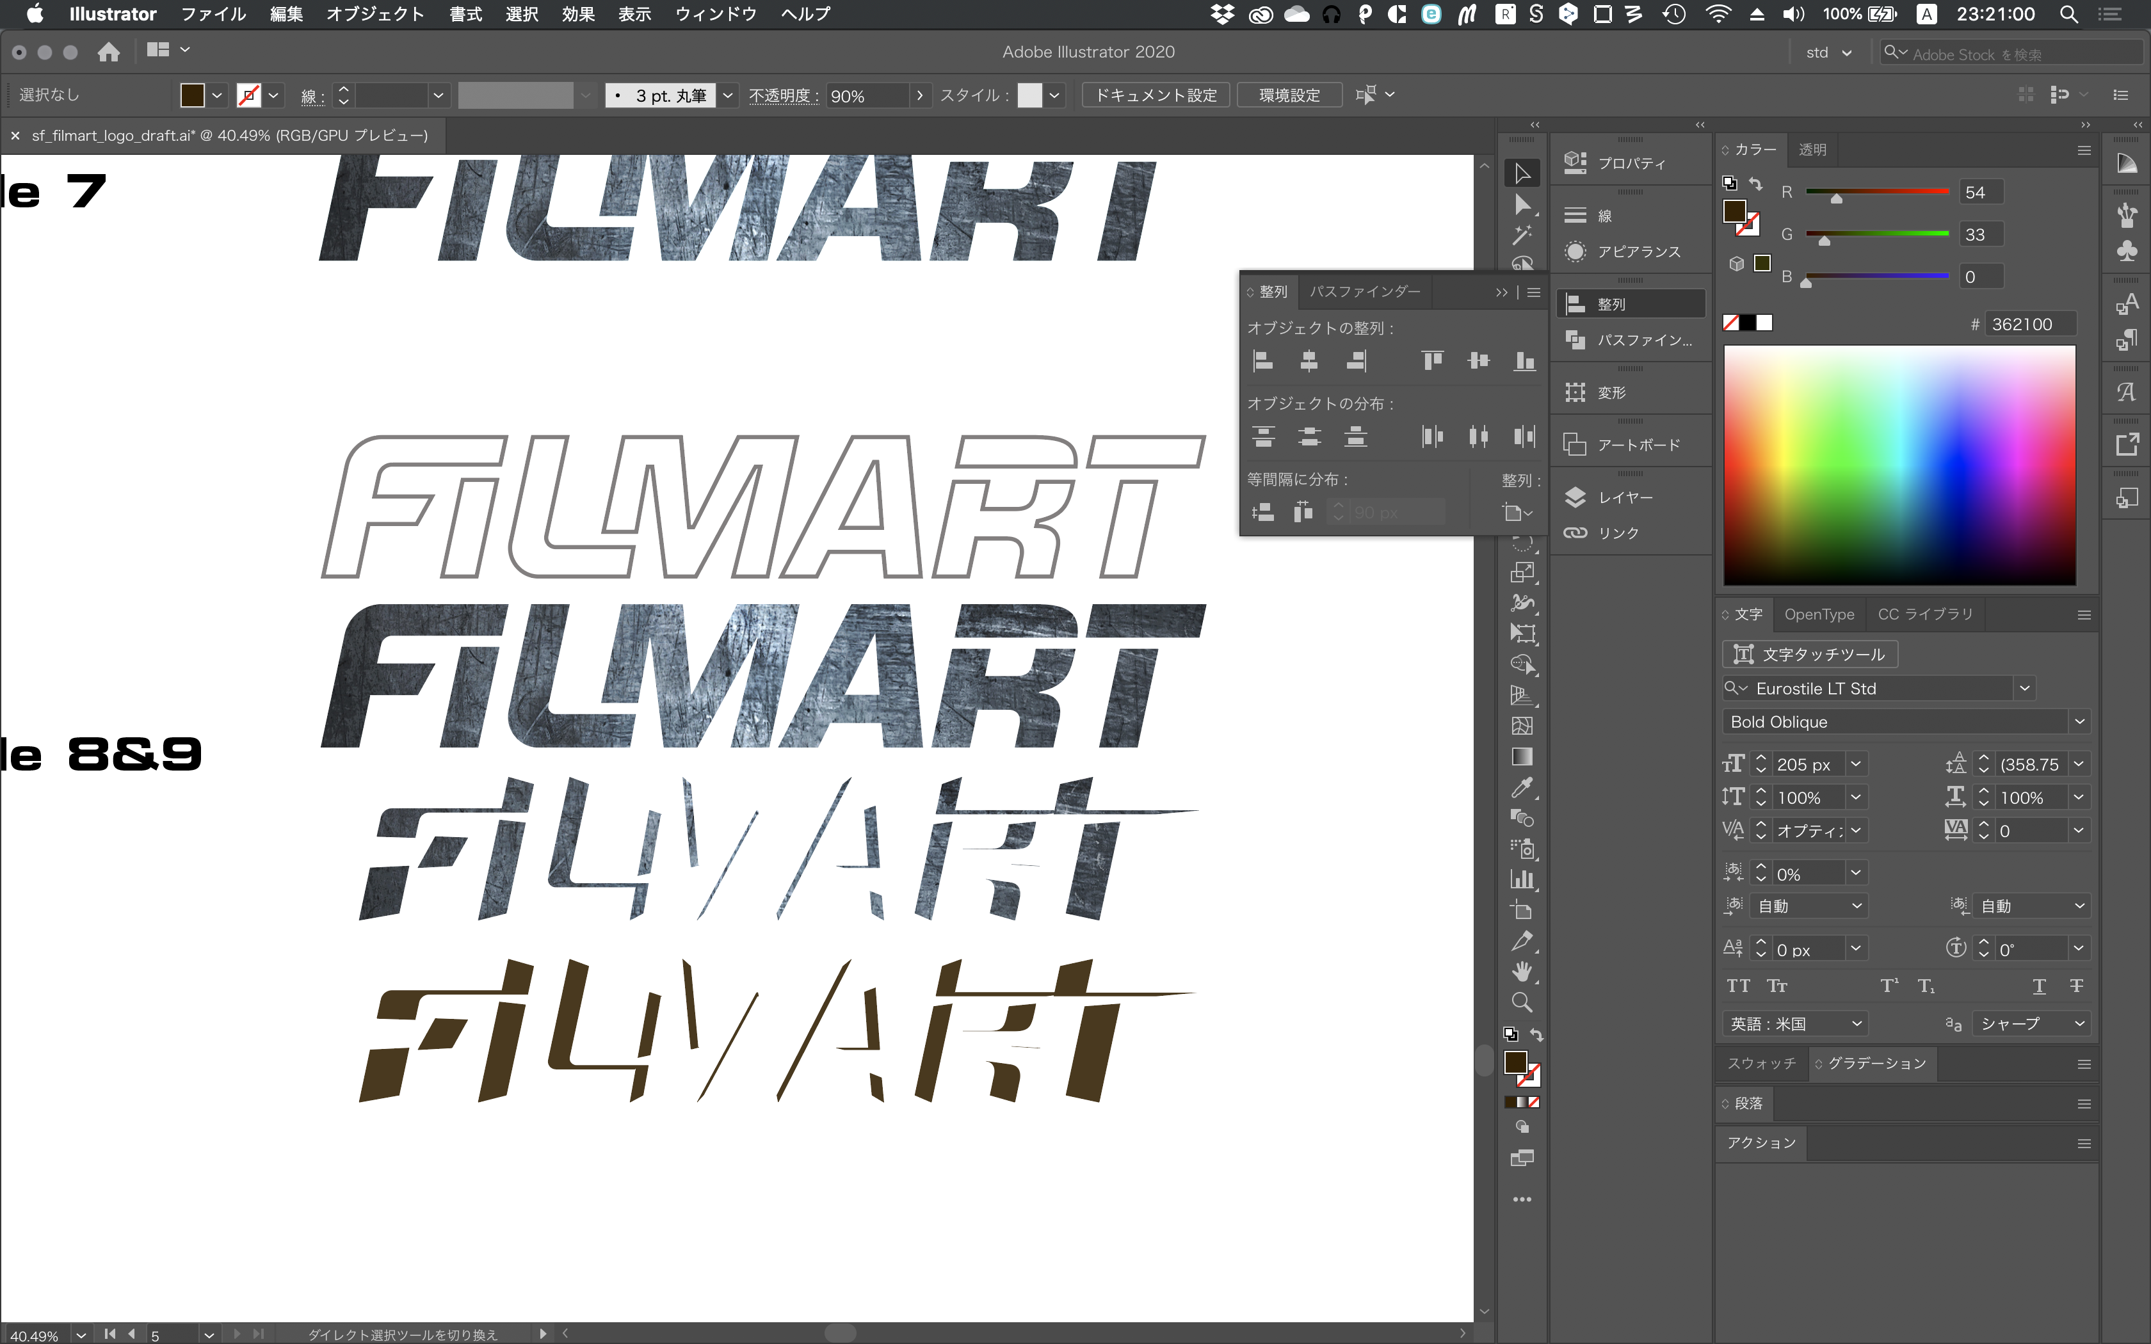Click vertical align bottom icon
The image size is (2151, 1344).
coord(1524,361)
